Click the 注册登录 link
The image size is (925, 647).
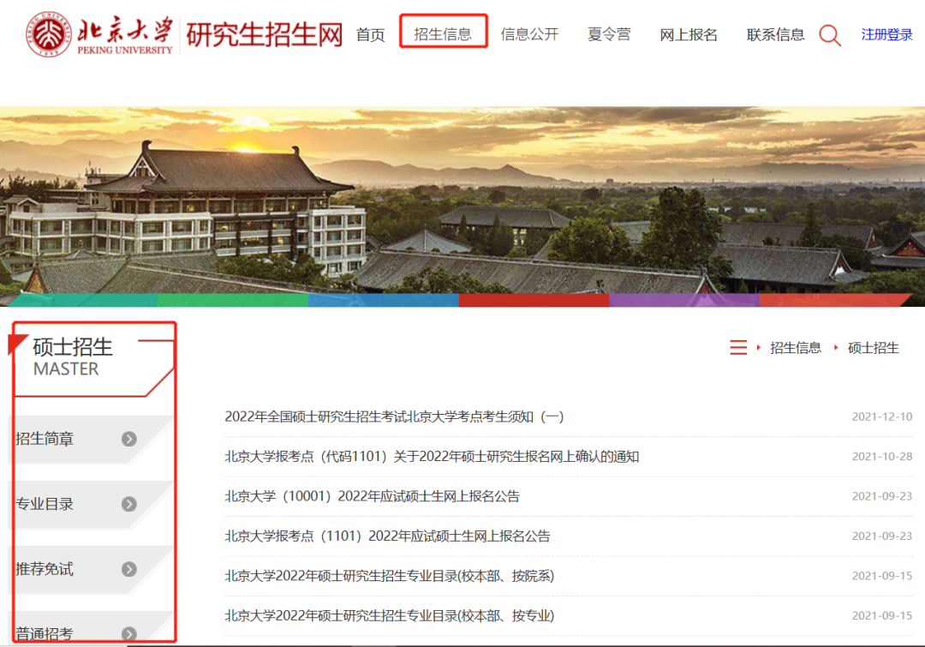coord(886,35)
